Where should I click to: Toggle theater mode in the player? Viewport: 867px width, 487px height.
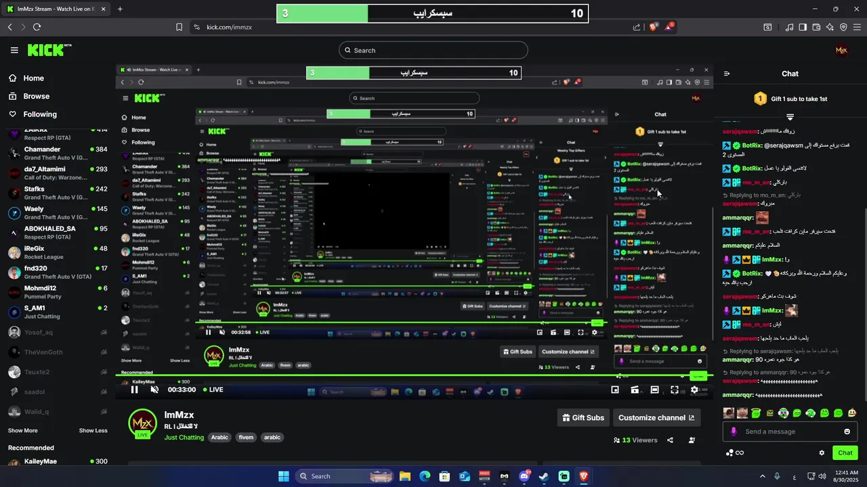[x=654, y=390]
